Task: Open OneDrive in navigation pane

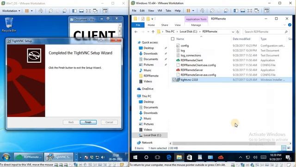Action: point(148,89)
